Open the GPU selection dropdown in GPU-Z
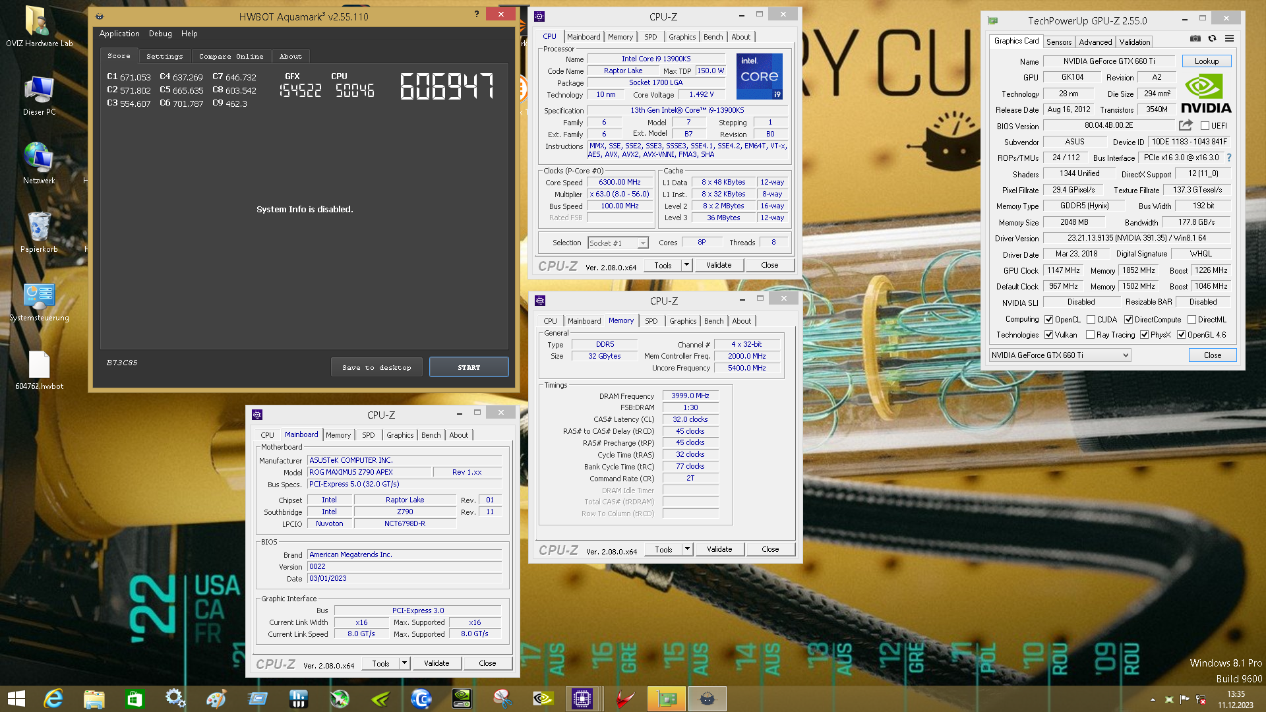The width and height of the screenshot is (1266, 712). (x=1060, y=355)
